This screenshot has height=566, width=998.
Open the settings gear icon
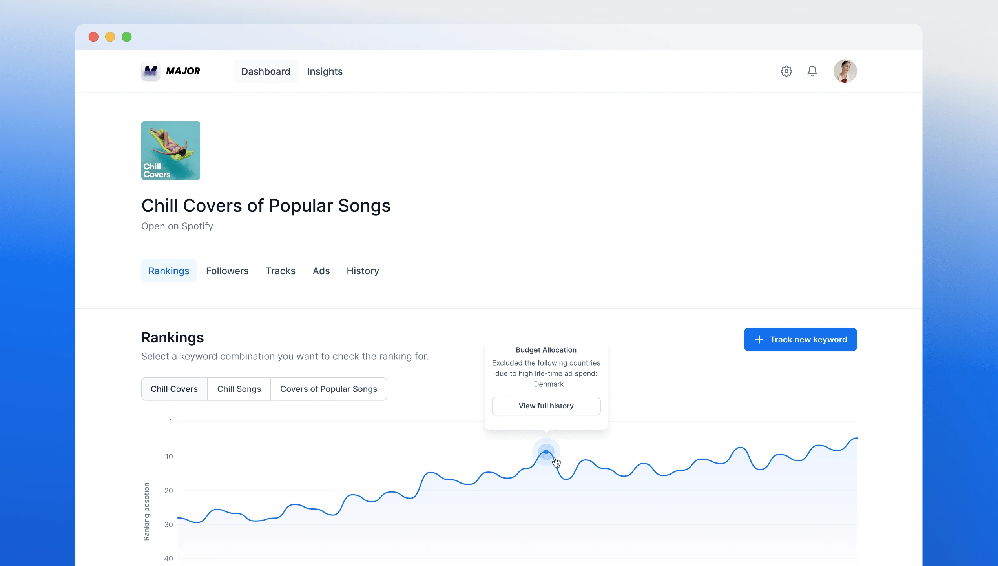786,71
